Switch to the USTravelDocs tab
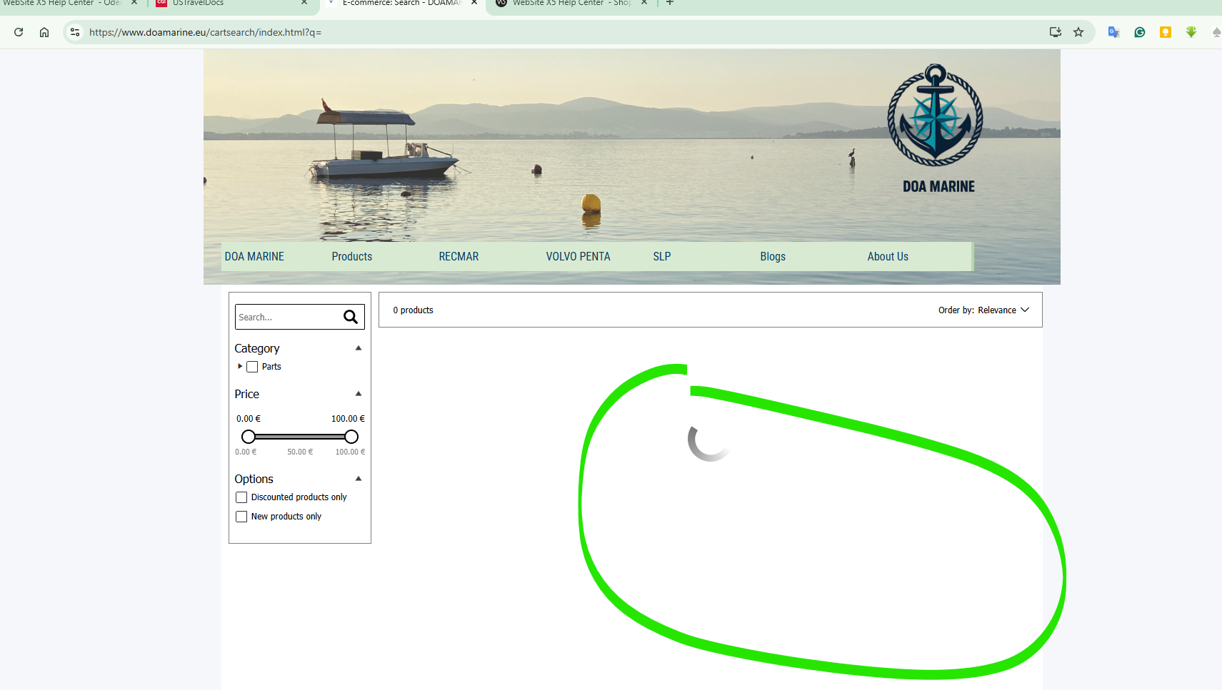The width and height of the screenshot is (1222, 690). 199,4
